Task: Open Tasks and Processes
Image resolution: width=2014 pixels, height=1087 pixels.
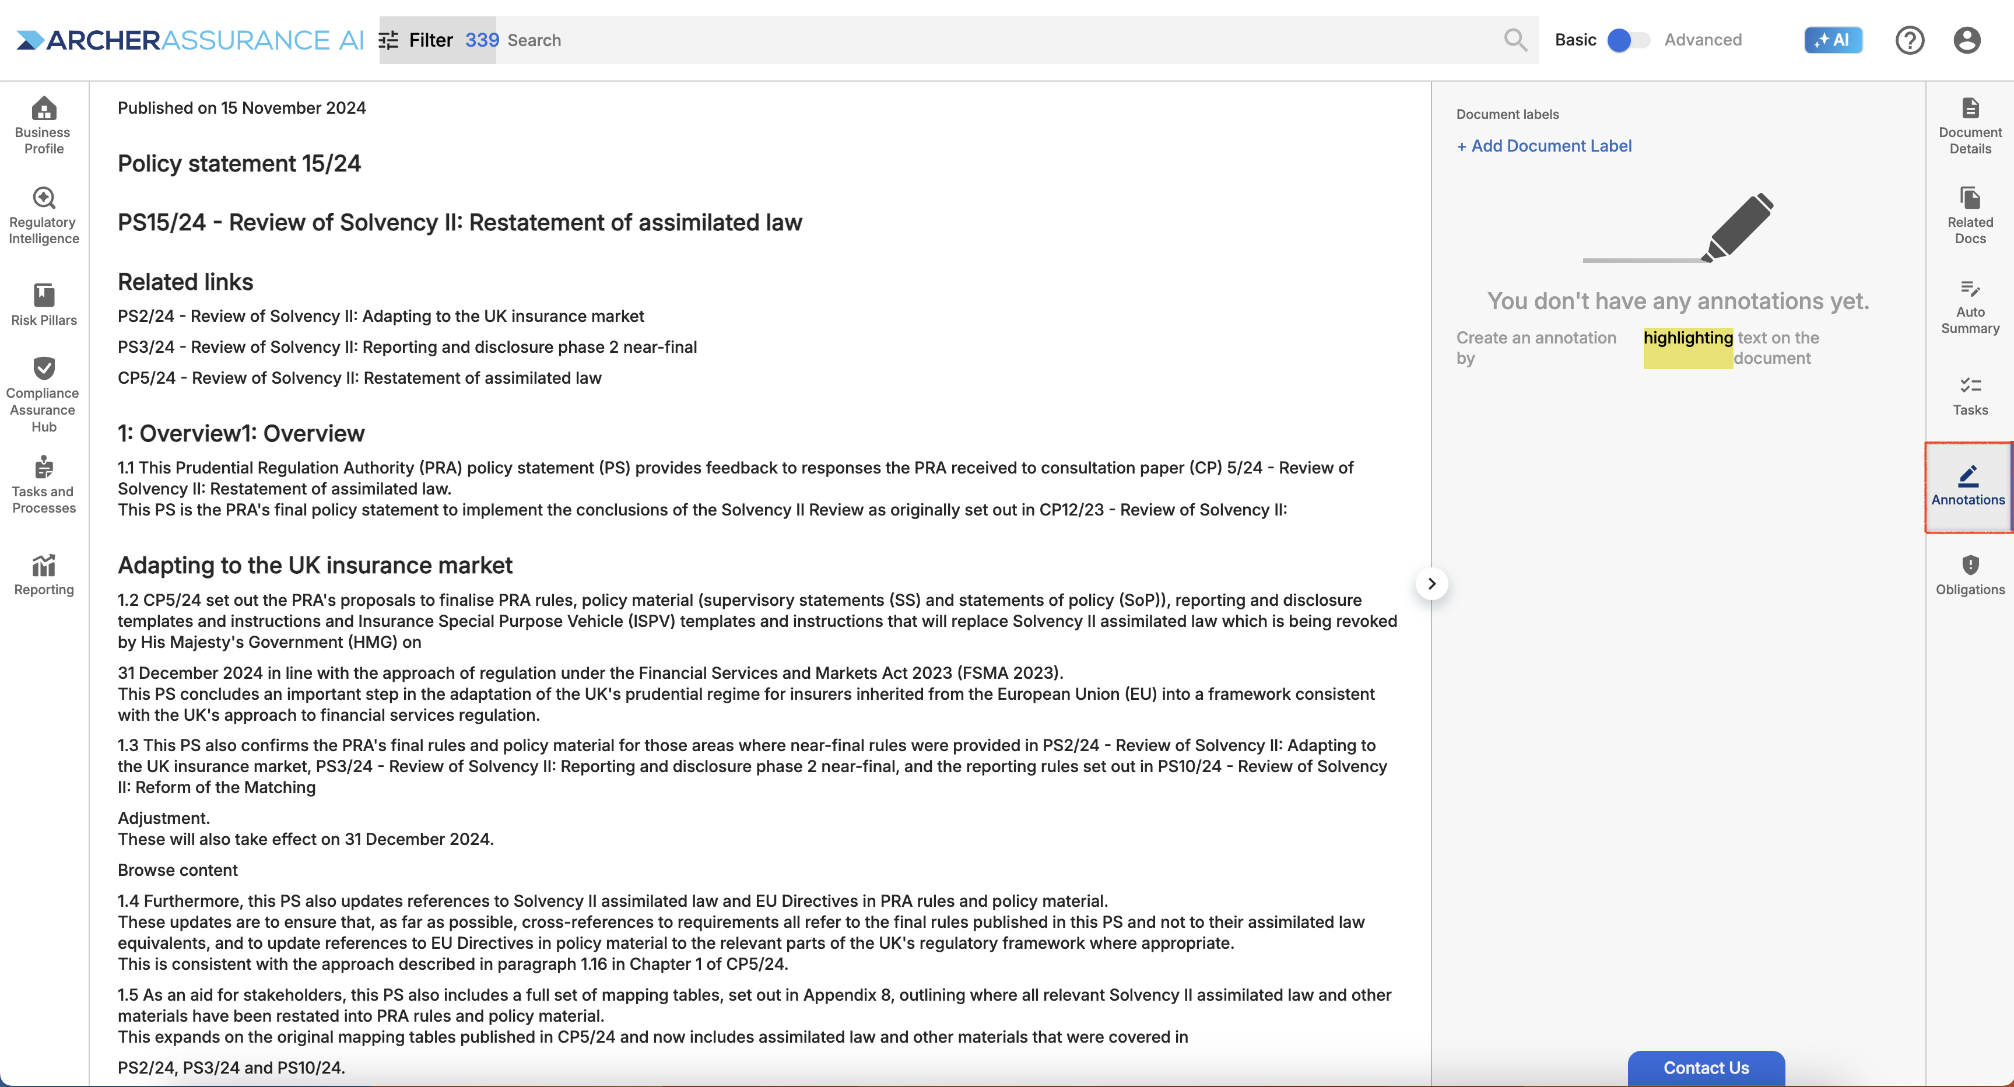Action: (x=44, y=485)
